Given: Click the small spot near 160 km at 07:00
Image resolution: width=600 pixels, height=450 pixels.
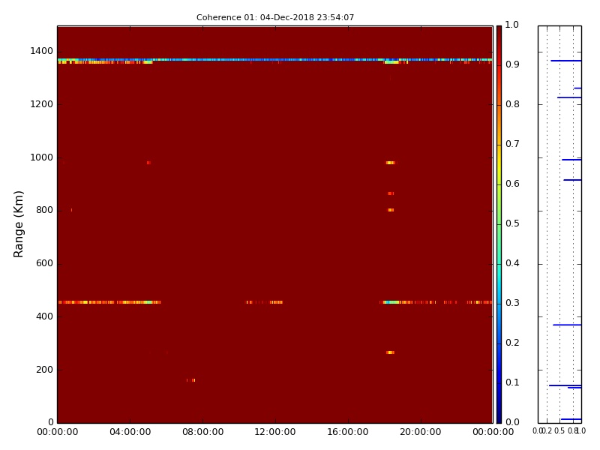Looking at the screenshot, I should point(191,380).
